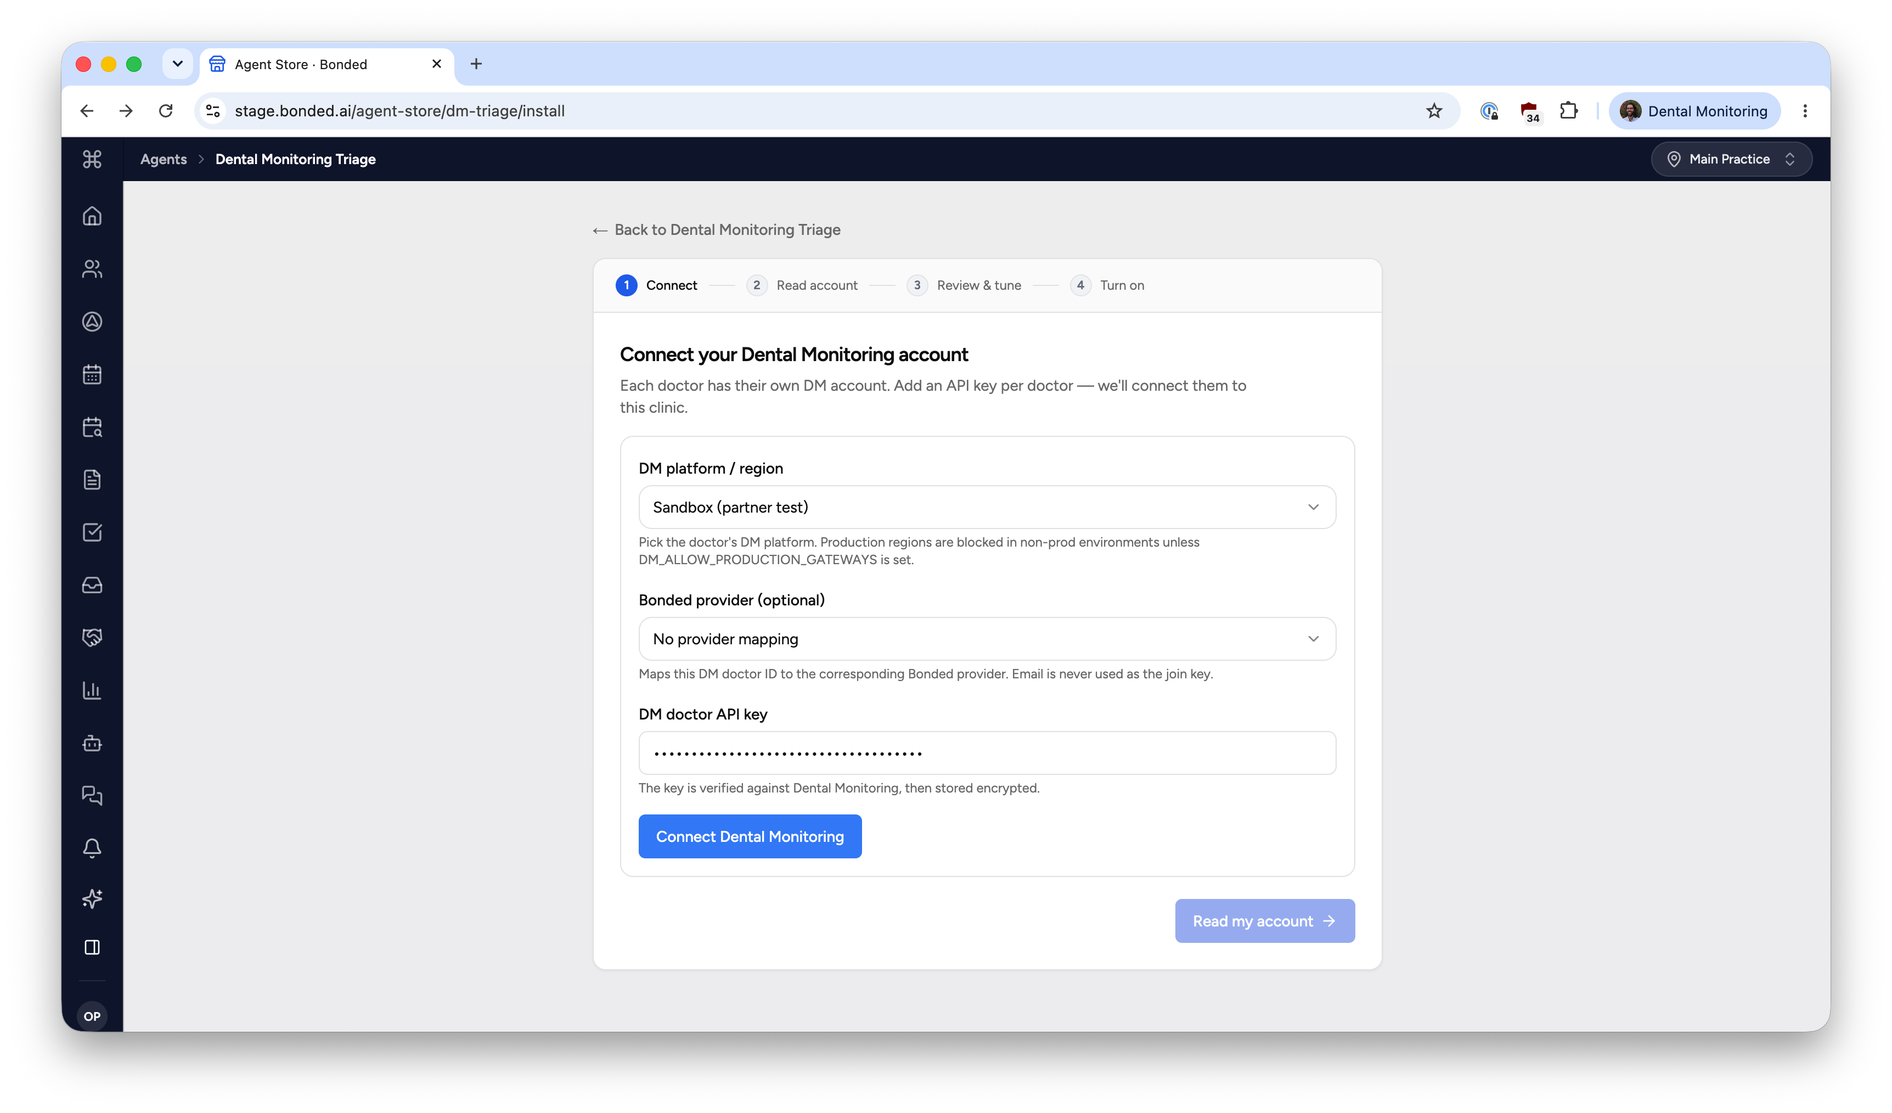Open the Patients (people) sidebar icon
The height and width of the screenshot is (1113, 1892).
pyautogui.click(x=92, y=269)
